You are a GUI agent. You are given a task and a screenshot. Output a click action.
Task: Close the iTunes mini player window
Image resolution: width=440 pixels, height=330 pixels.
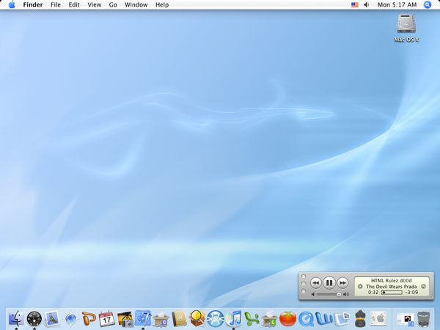304,276
